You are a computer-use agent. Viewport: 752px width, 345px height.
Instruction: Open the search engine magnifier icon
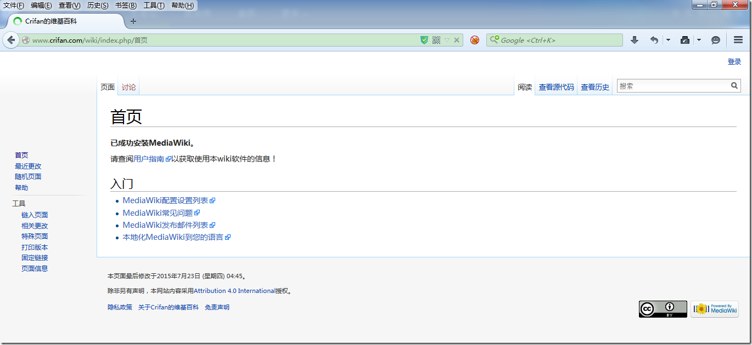click(494, 39)
